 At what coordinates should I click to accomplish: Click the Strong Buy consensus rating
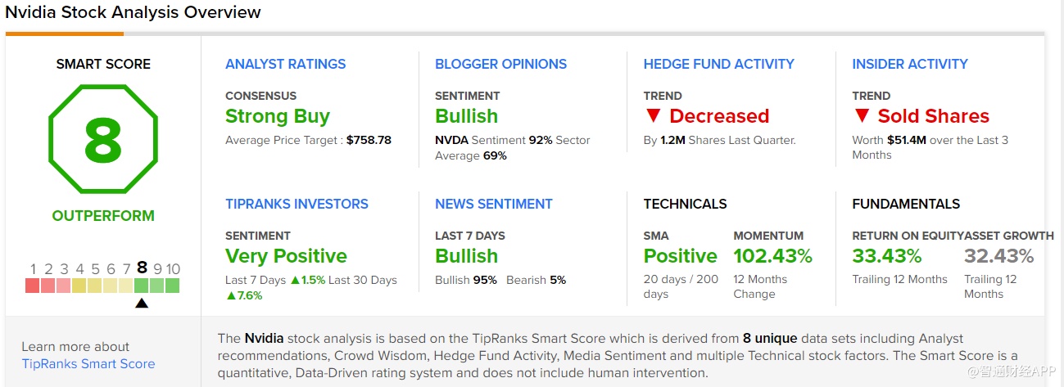click(277, 116)
